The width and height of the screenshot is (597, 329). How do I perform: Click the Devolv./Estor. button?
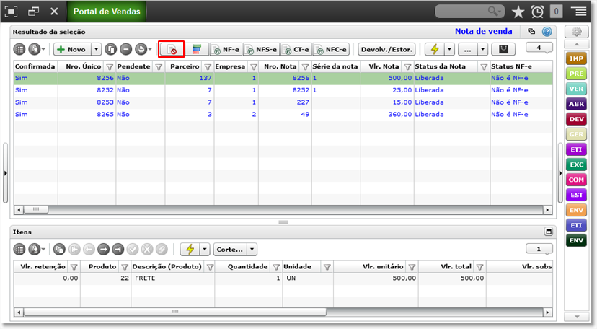click(386, 49)
